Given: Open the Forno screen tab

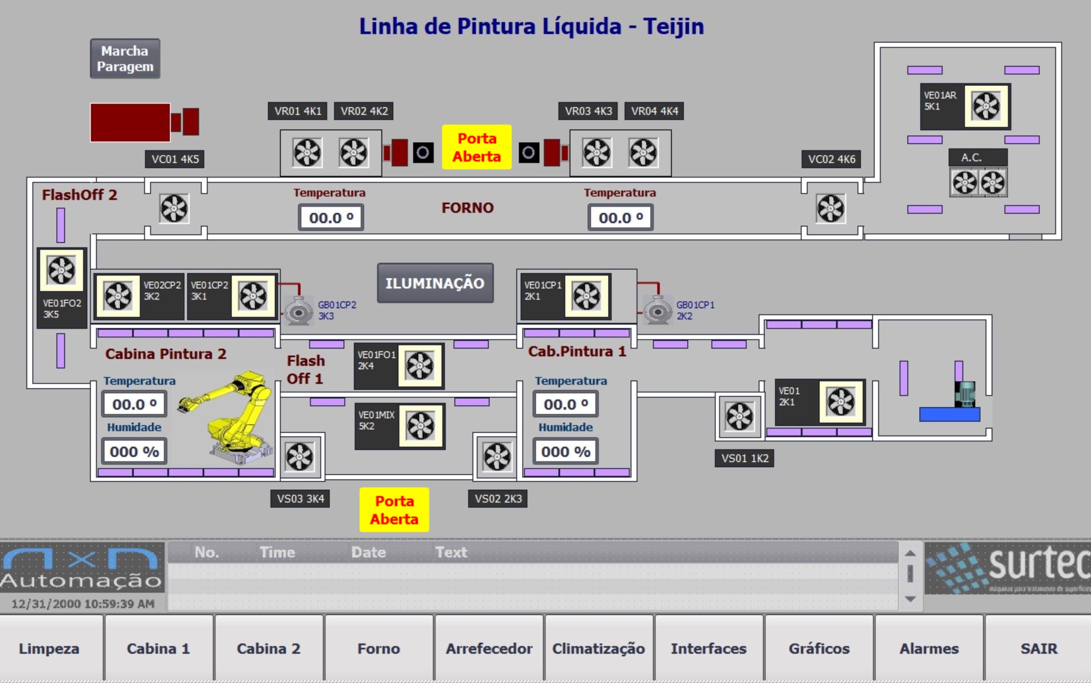Looking at the screenshot, I should point(379,649).
